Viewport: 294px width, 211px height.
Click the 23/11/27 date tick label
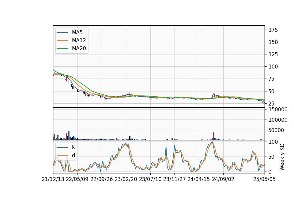(x=174, y=180)
